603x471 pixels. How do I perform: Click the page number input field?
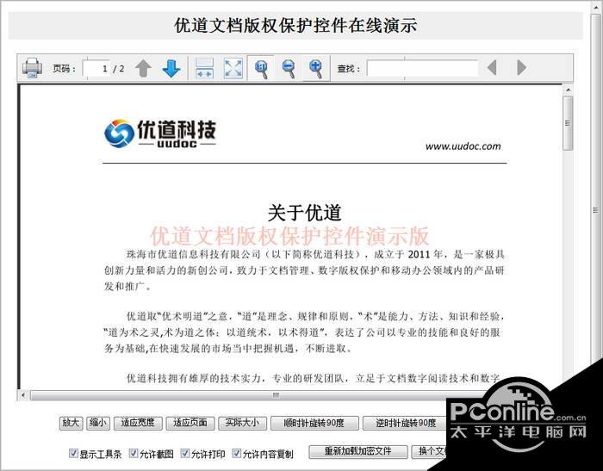click(96, 68)
